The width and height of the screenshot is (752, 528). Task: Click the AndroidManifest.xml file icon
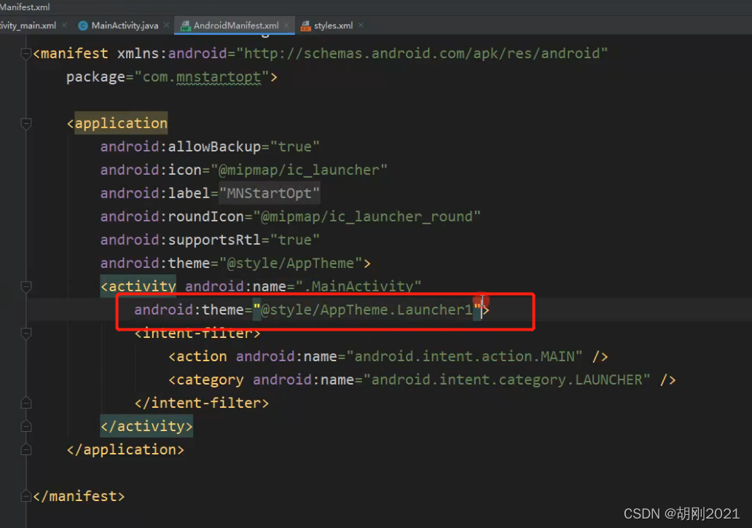(186, 26)
